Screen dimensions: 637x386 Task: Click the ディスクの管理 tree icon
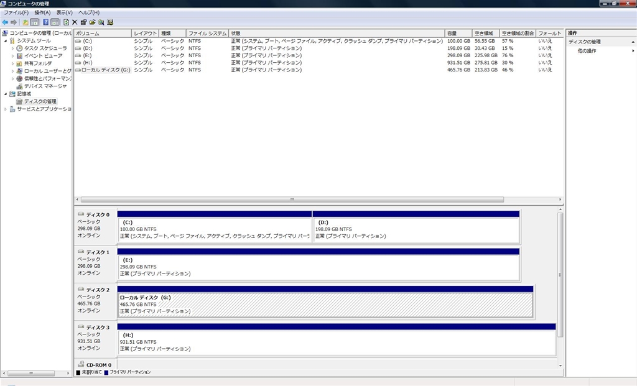[19, 101]
